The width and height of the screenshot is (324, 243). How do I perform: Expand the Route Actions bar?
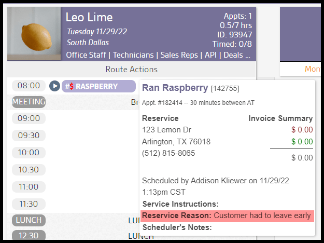pyautogui.click(x=132, y=69)
